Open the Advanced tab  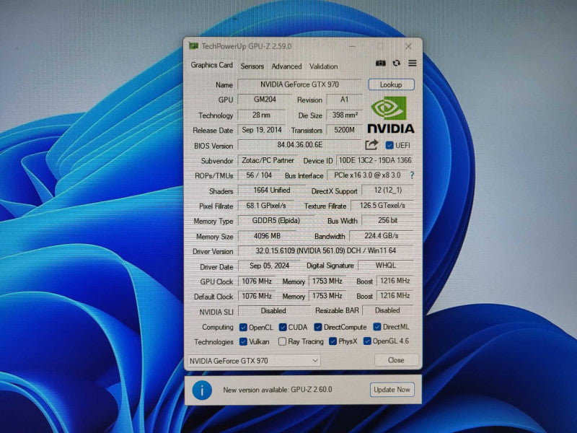(x=286, y=66)
